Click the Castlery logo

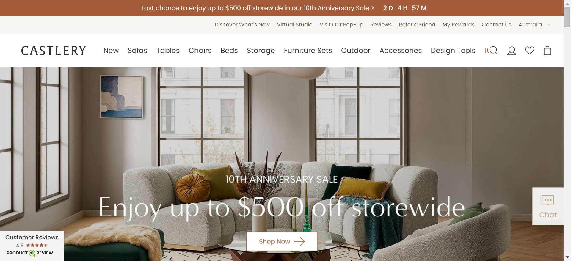pyautogui.click(x=54, y=51)
